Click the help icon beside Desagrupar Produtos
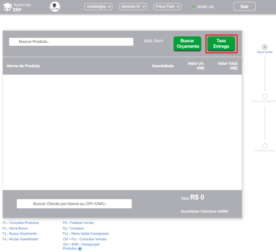Image resolution: width=276 pixels, height=252 pixels. [x=80, y=249]
